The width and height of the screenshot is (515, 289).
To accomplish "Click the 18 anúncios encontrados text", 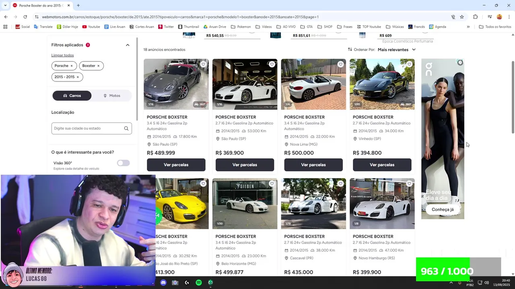I will click(164, 50).
